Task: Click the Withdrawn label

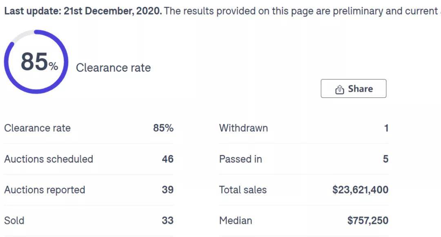Action: point(243,128)
